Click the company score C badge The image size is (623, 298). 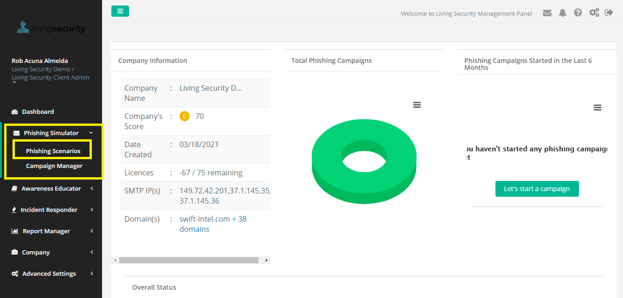coord(185,116)
